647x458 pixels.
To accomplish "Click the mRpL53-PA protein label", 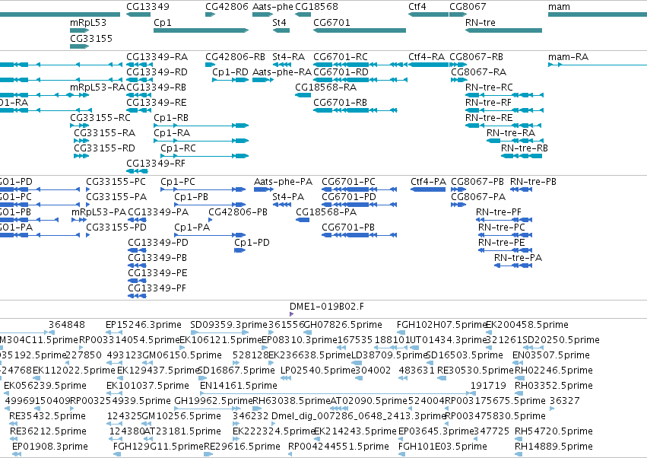I will 99,212.
